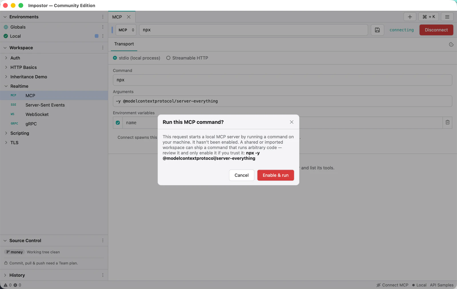
Task: Click the red Disconnect button
Action: [436, 30]
